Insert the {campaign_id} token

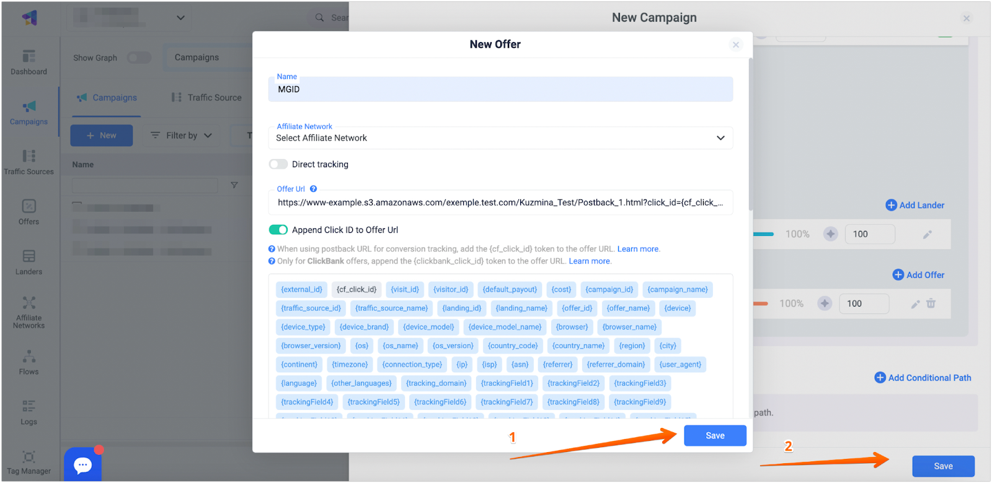(x=609, y=289)
